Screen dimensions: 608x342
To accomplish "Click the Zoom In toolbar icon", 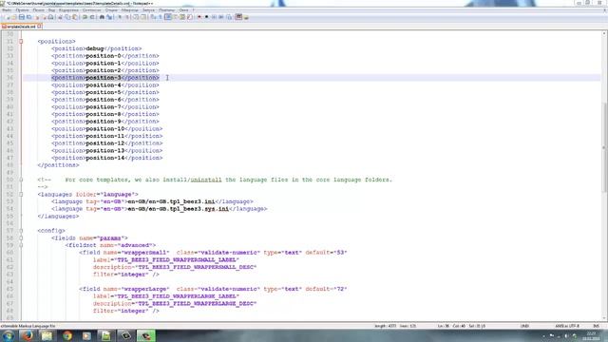I will pos(120,17).
